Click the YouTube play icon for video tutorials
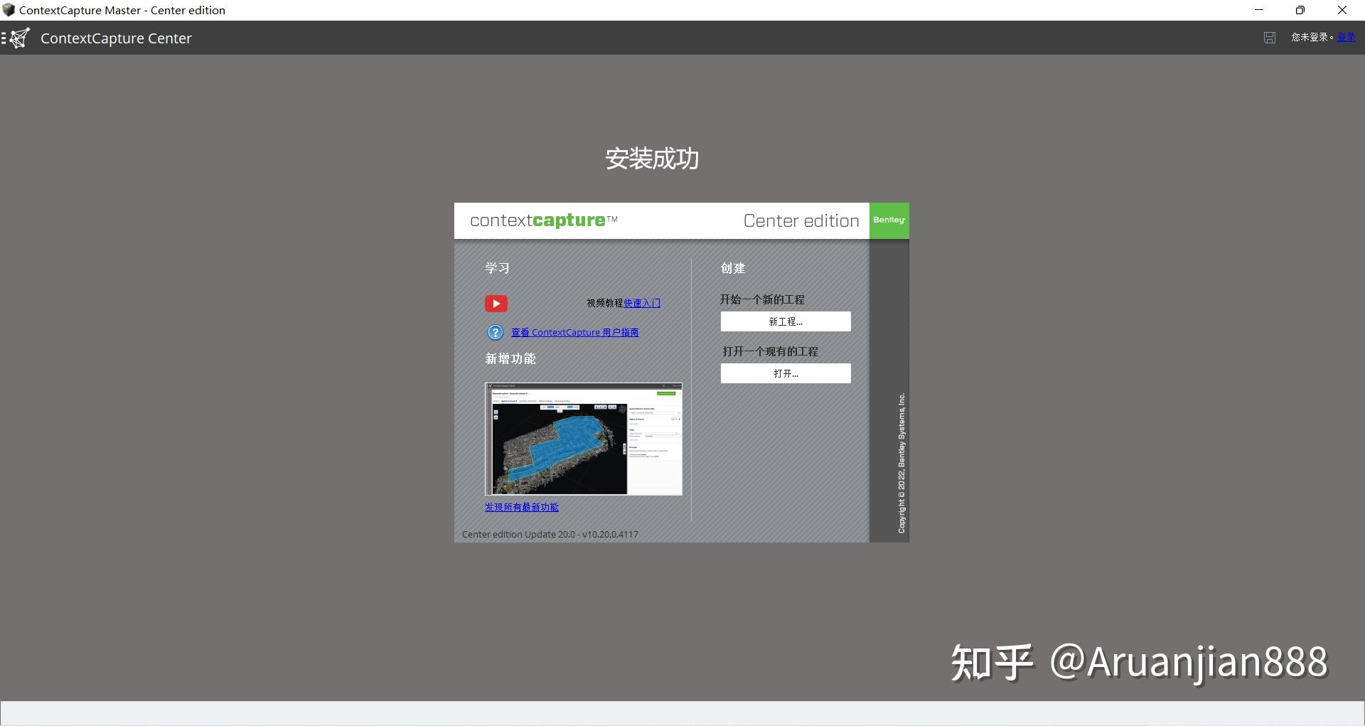1365x726 pixels. coord(496,303)
